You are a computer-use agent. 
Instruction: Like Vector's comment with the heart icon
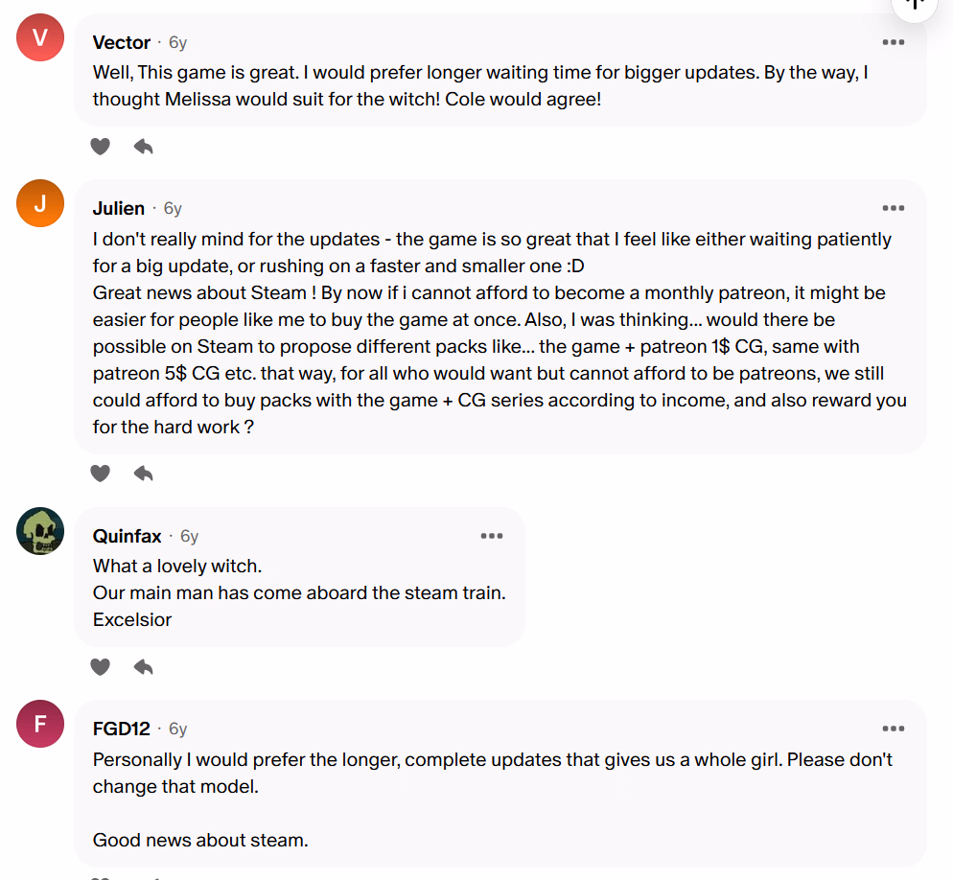click(100, 147)
